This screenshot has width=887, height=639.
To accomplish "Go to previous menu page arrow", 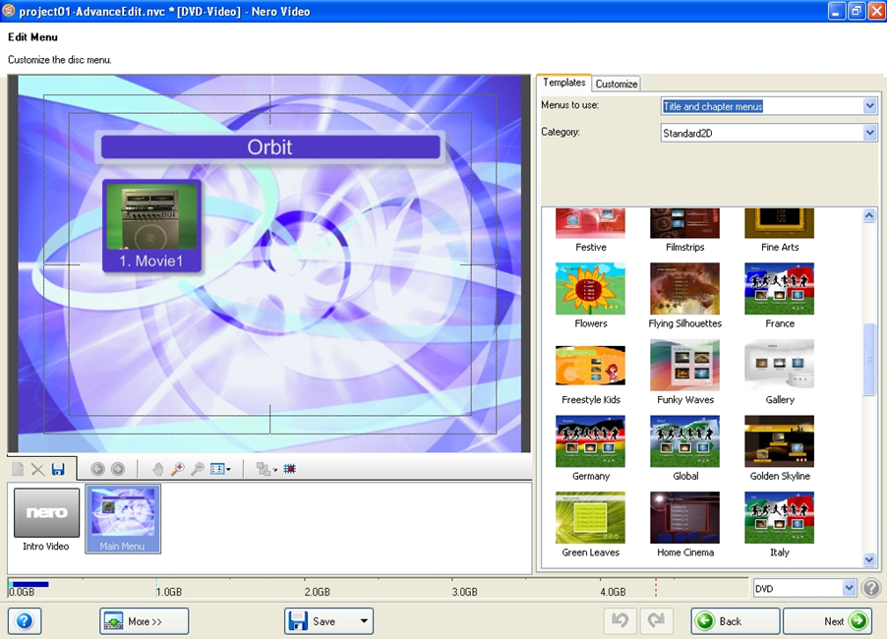I will tap(97, 469).
